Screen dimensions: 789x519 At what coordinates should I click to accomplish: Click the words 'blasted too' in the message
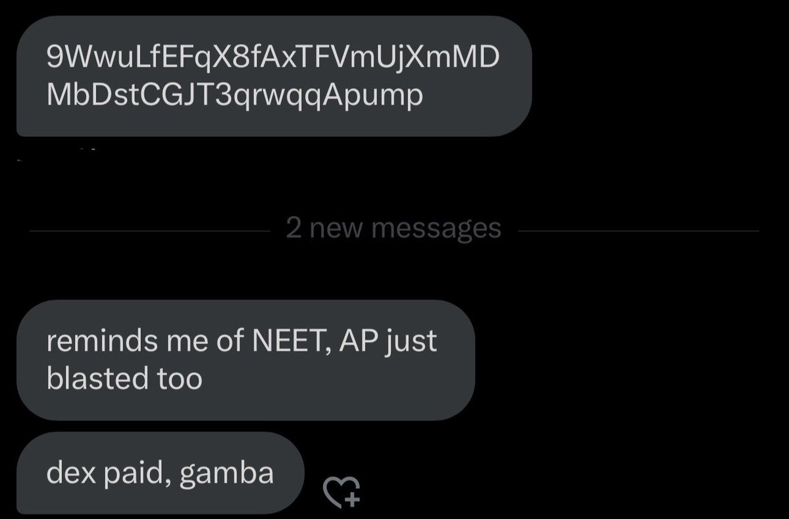point(124,378)
